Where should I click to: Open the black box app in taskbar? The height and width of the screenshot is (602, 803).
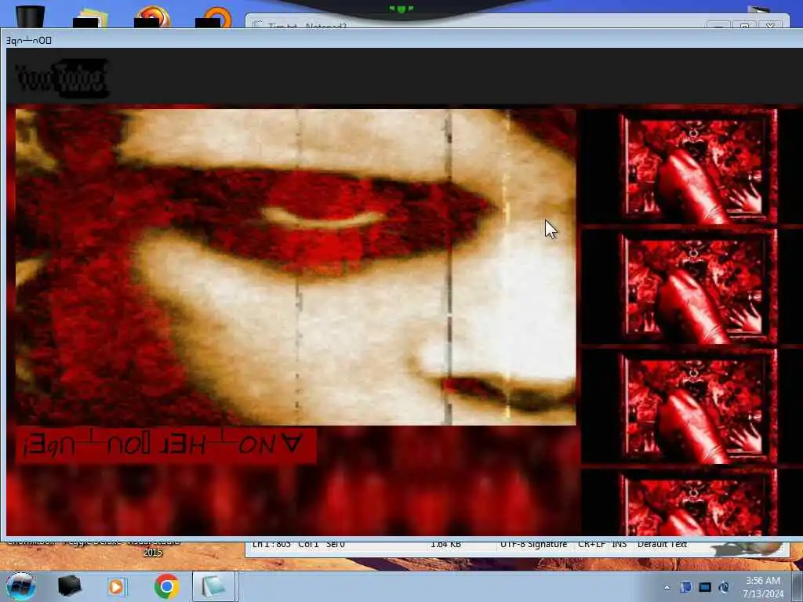coord(69,586)
